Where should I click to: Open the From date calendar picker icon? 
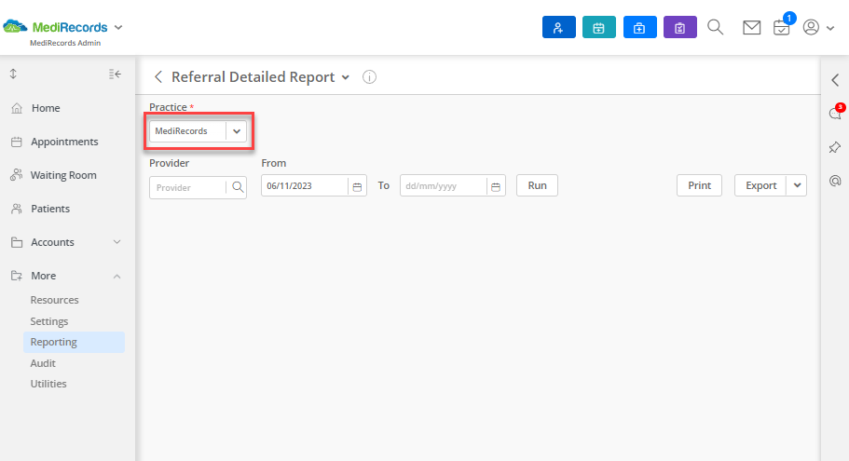pos(357,186)
